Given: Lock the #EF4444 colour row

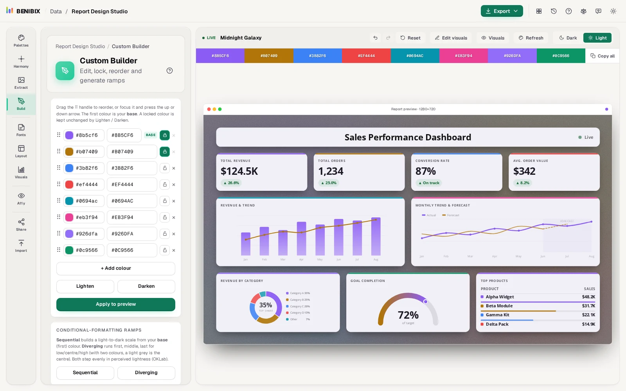Looking at the screenshot, I should (165, 185).
